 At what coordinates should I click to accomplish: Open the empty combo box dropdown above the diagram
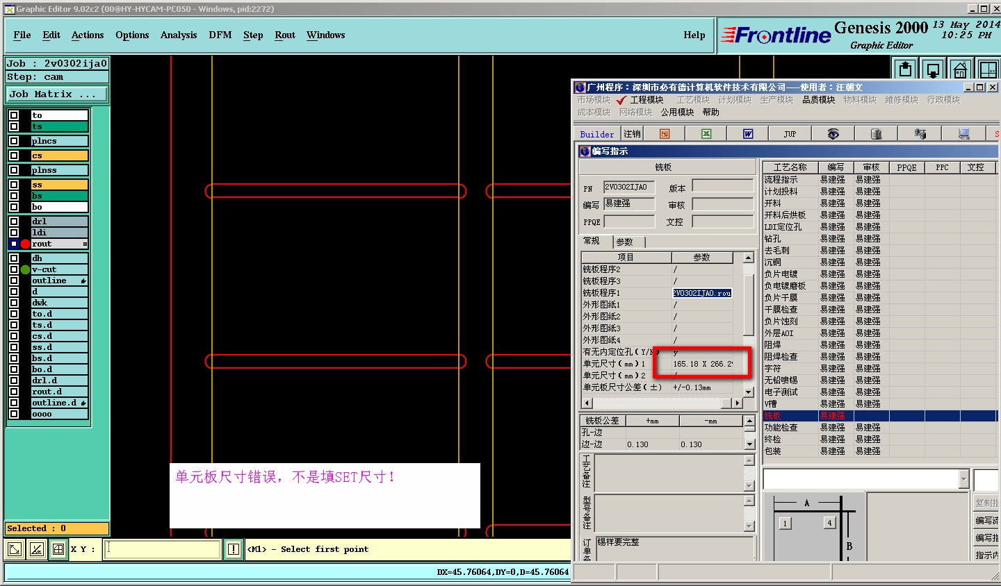tap(963, 479)
